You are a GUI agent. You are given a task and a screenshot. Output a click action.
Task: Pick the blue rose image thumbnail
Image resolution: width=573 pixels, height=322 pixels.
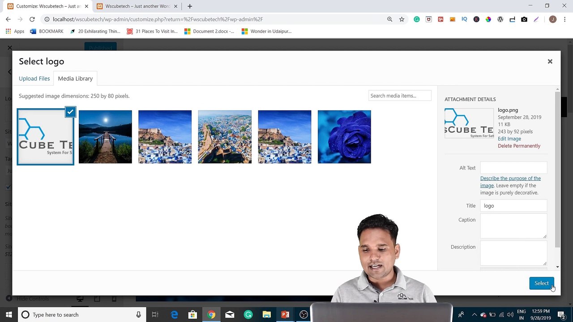[344, 137]
